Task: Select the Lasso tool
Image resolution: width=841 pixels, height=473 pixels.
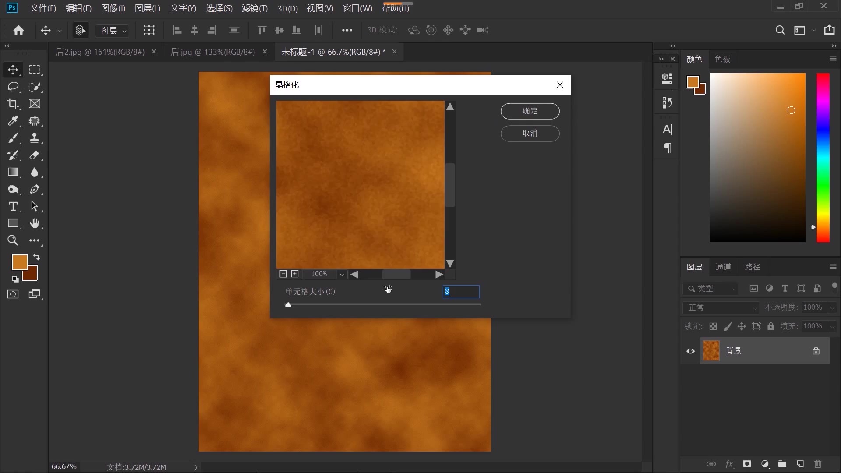Action: point(13,87)
